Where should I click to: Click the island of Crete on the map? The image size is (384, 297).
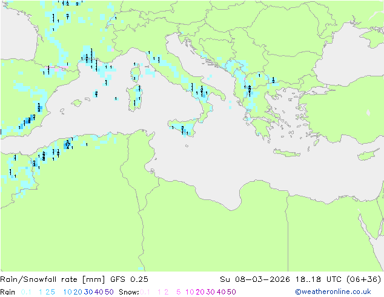[x=286, y=153]
